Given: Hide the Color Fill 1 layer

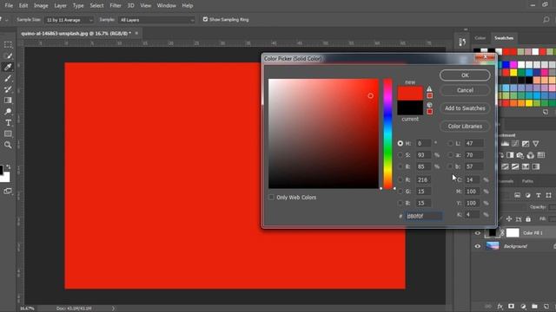Looking at the screenshot, I should [478, 233].
